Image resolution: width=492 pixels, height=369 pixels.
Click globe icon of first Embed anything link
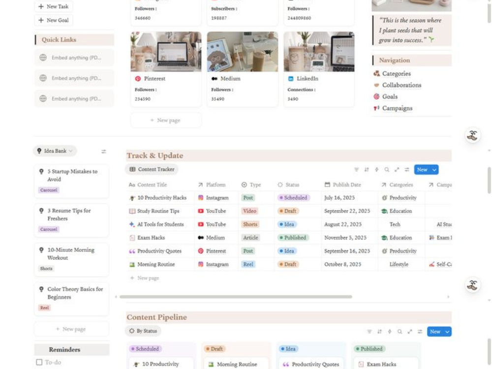pos(43,58)
